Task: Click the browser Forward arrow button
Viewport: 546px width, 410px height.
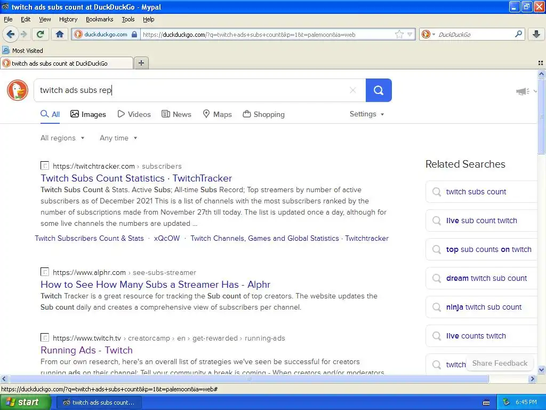Action: (x=23, y=34)
